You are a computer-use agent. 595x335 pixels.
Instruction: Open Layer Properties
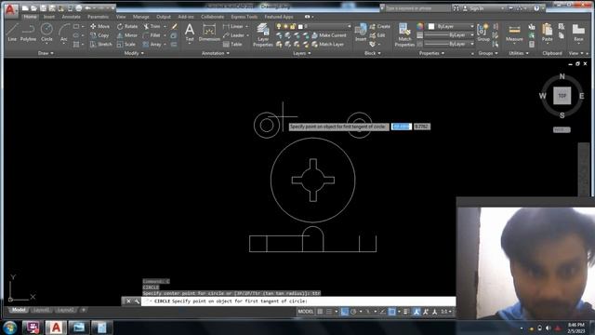point(262,35)
